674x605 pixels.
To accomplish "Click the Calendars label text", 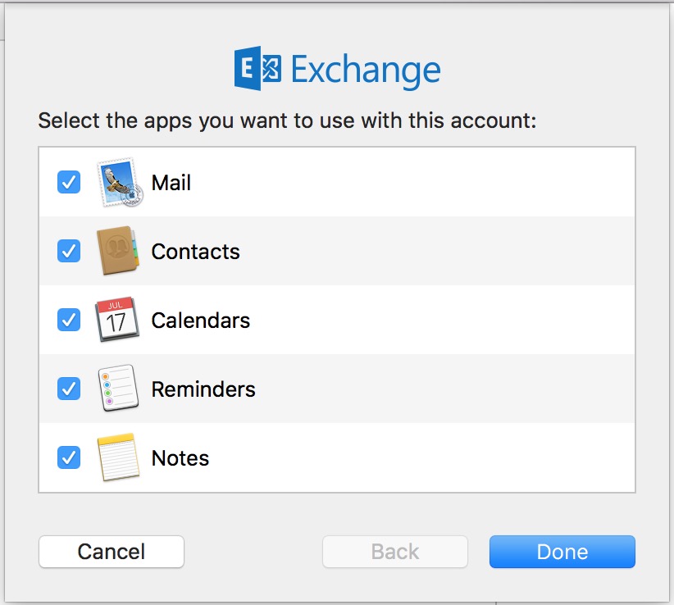I will tap(200, 320).
